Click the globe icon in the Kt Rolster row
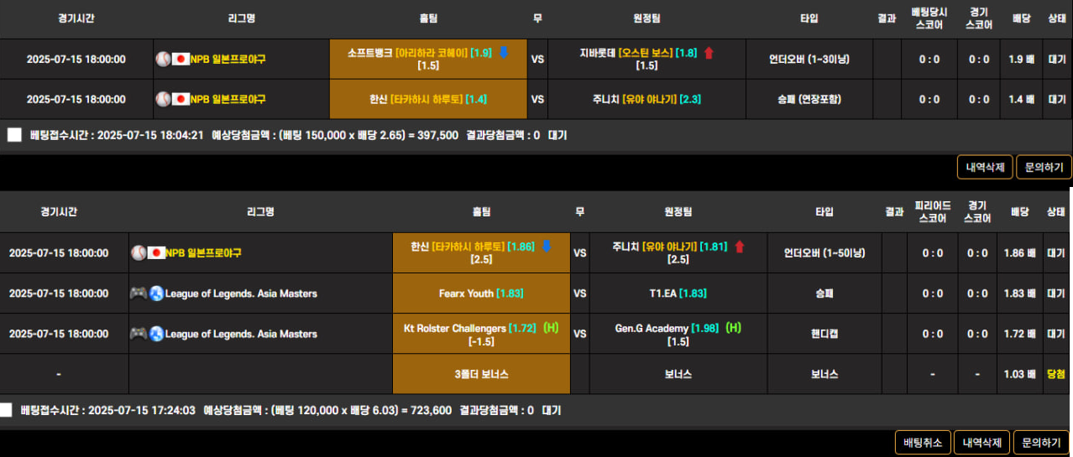The height and width of the screenshot is (457, 1073). pyautogui.click(x=156, y=334)
